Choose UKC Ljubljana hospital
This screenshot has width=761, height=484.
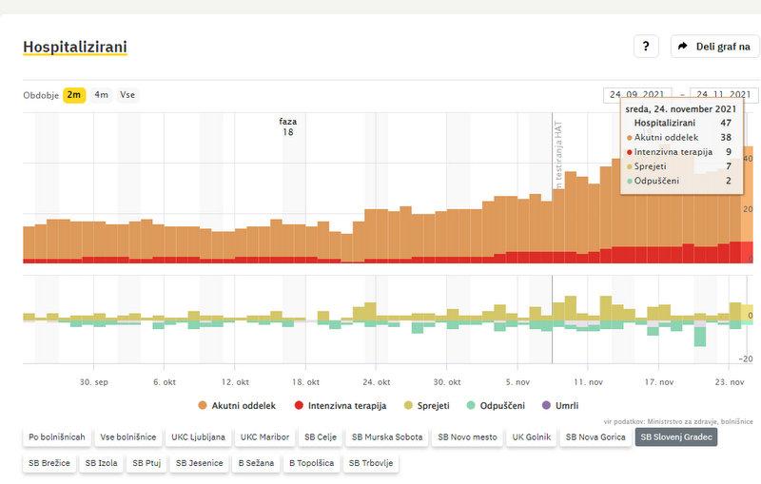(x=199, y=437)
